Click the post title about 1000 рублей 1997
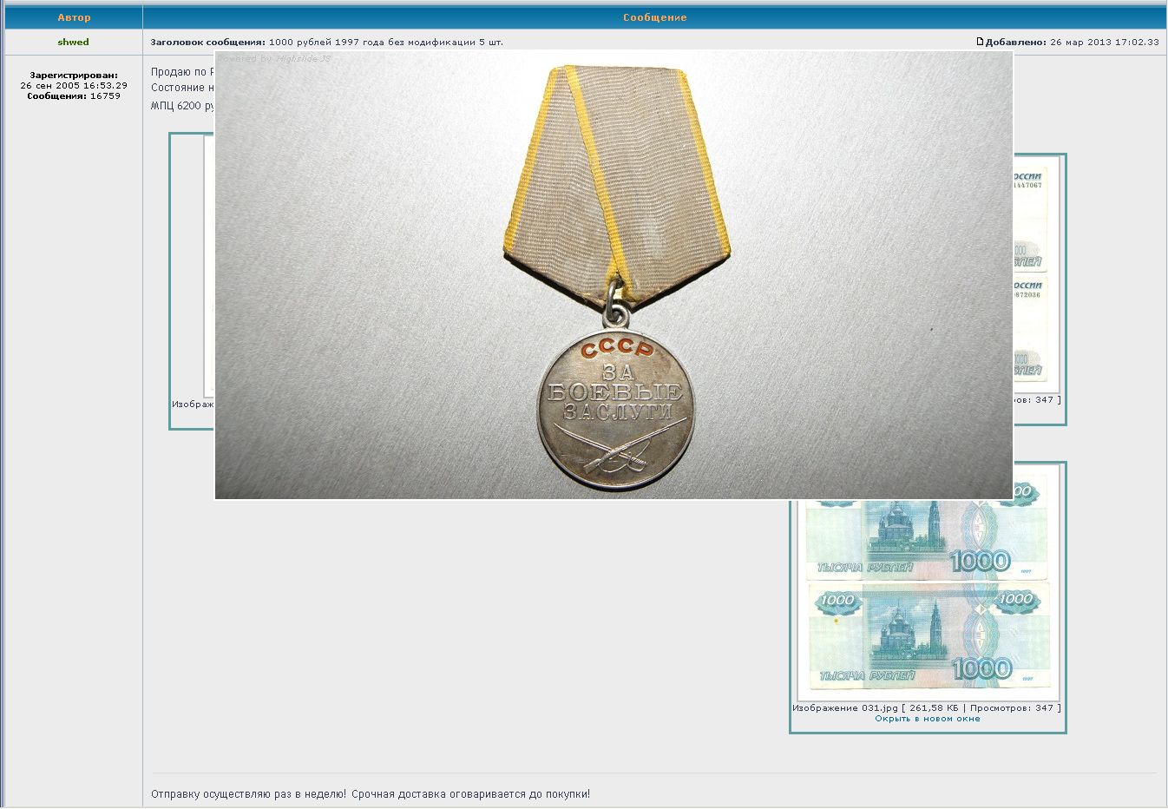1168x809 pixels. coord(385,42)
